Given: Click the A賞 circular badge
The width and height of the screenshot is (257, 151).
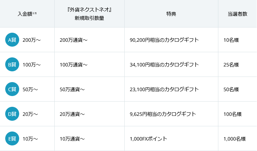Looking at the screenshot, I should (12, 40).
